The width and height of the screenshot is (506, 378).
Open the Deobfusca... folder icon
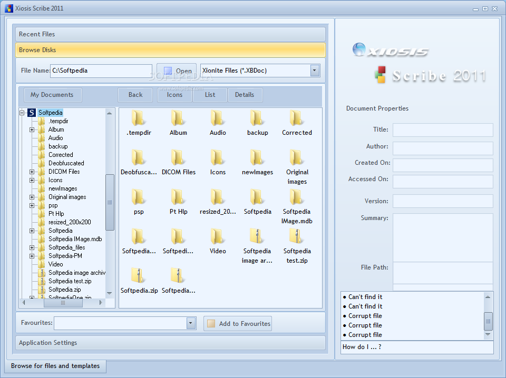pos(138,157)
